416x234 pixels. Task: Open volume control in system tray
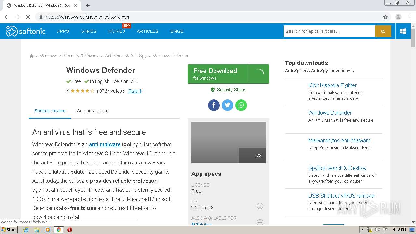click(377, 230)
